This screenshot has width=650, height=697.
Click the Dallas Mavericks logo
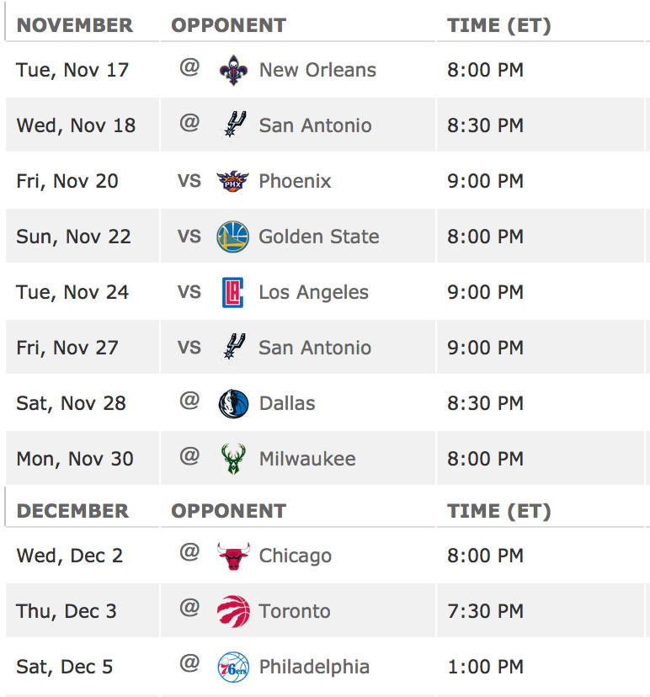233,403
